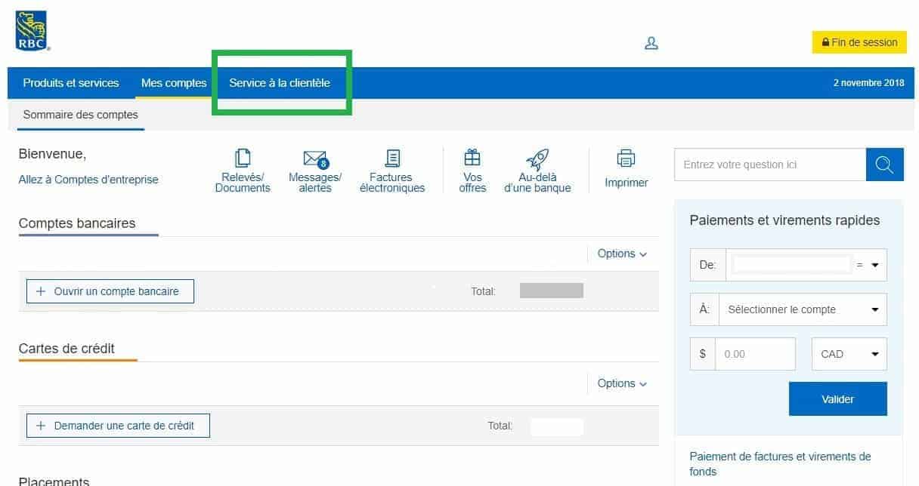919x486 pixels.
Task: Open the CAD currency dropdown
Action: [849, 354]
